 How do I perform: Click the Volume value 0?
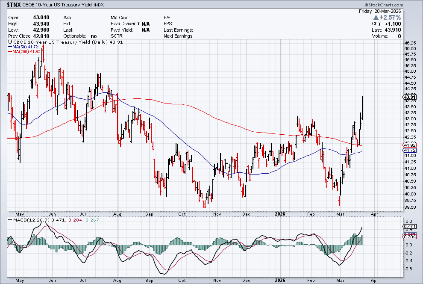click(x=399, y=36)
